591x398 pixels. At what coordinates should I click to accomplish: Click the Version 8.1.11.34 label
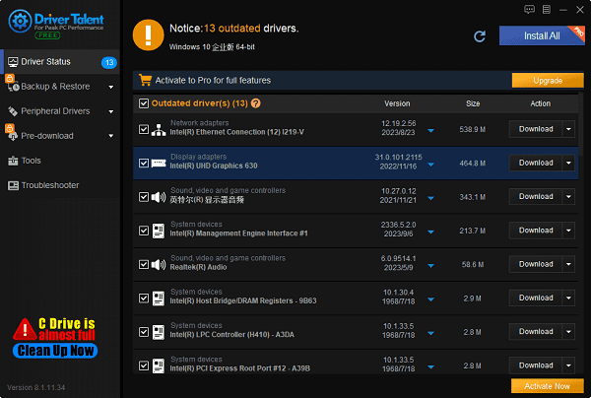tap(35, 387)
